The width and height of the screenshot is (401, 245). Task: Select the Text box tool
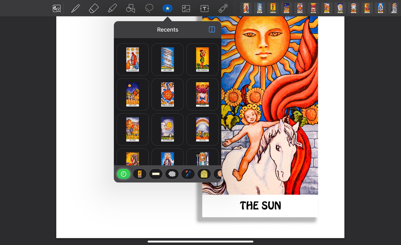[x=204, y=9]
